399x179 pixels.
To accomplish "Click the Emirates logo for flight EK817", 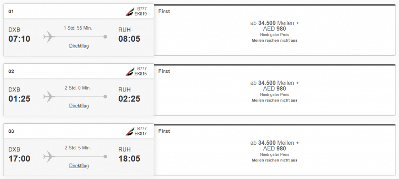I will (130, 132).
